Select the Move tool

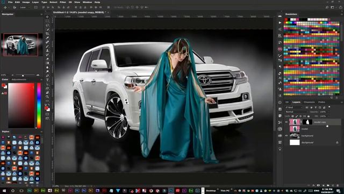click(47, 17)
